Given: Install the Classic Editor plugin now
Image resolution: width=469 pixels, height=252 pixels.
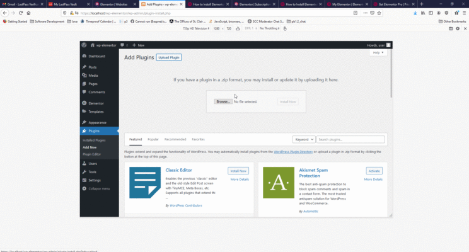Looking at the screenshot, I should [x=238, y=171].
